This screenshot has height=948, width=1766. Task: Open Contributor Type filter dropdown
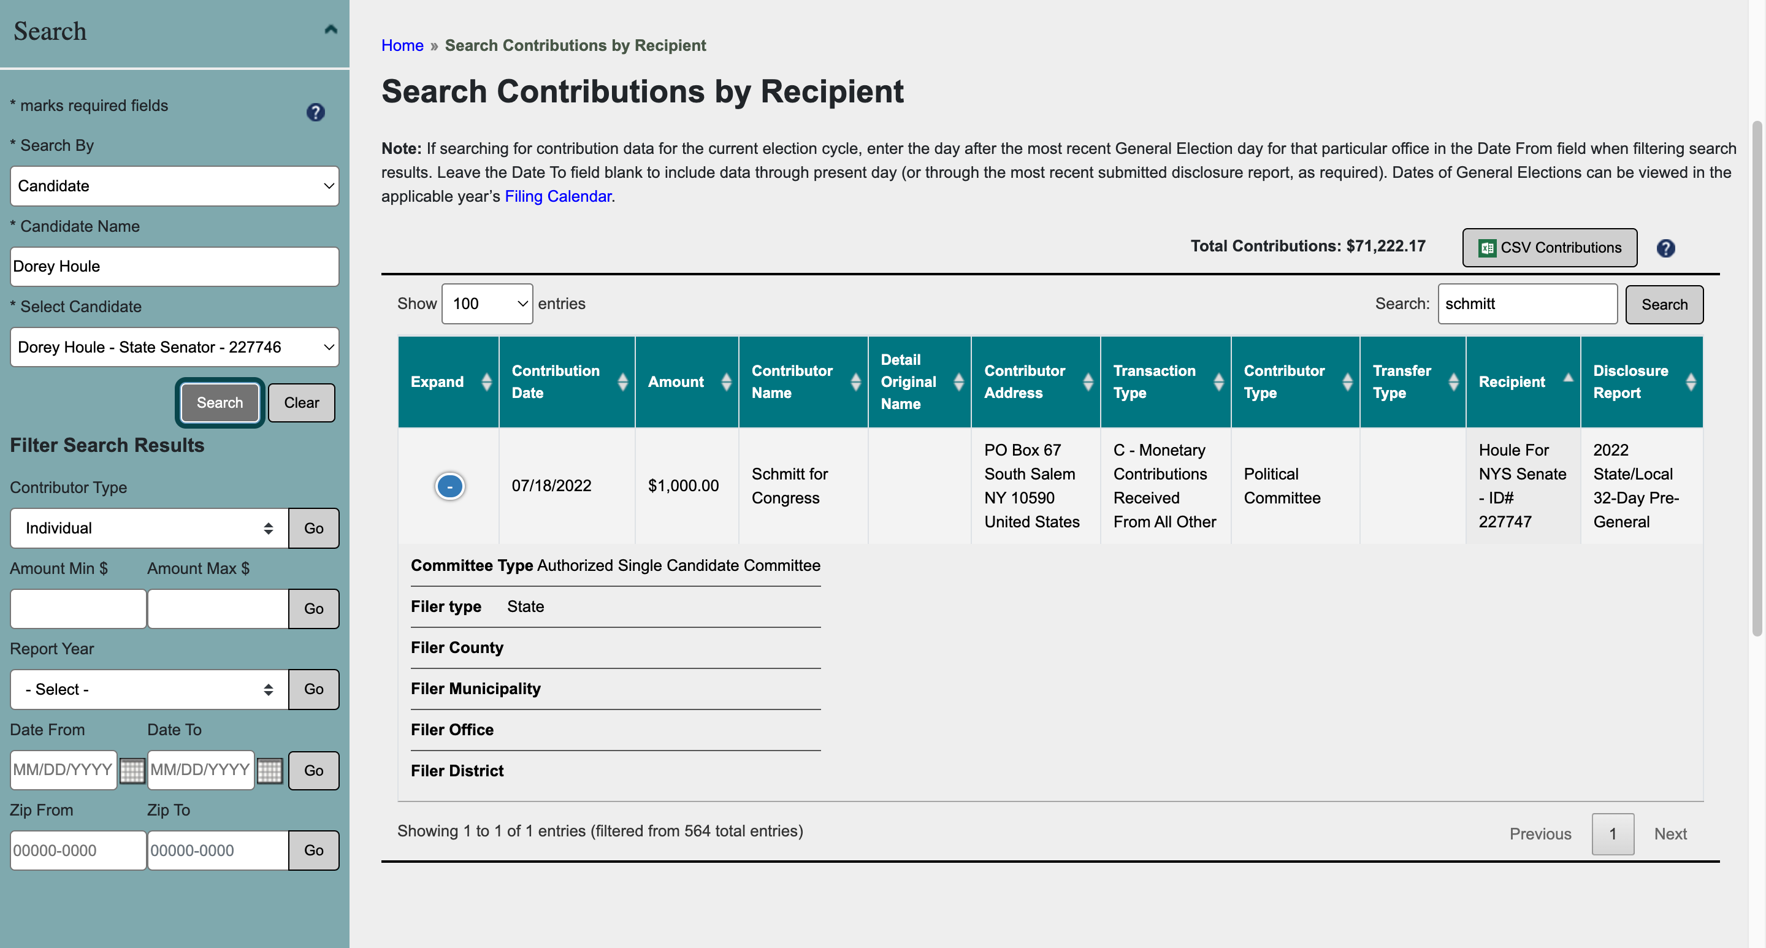pyautogui.click(x=149, y=528)
